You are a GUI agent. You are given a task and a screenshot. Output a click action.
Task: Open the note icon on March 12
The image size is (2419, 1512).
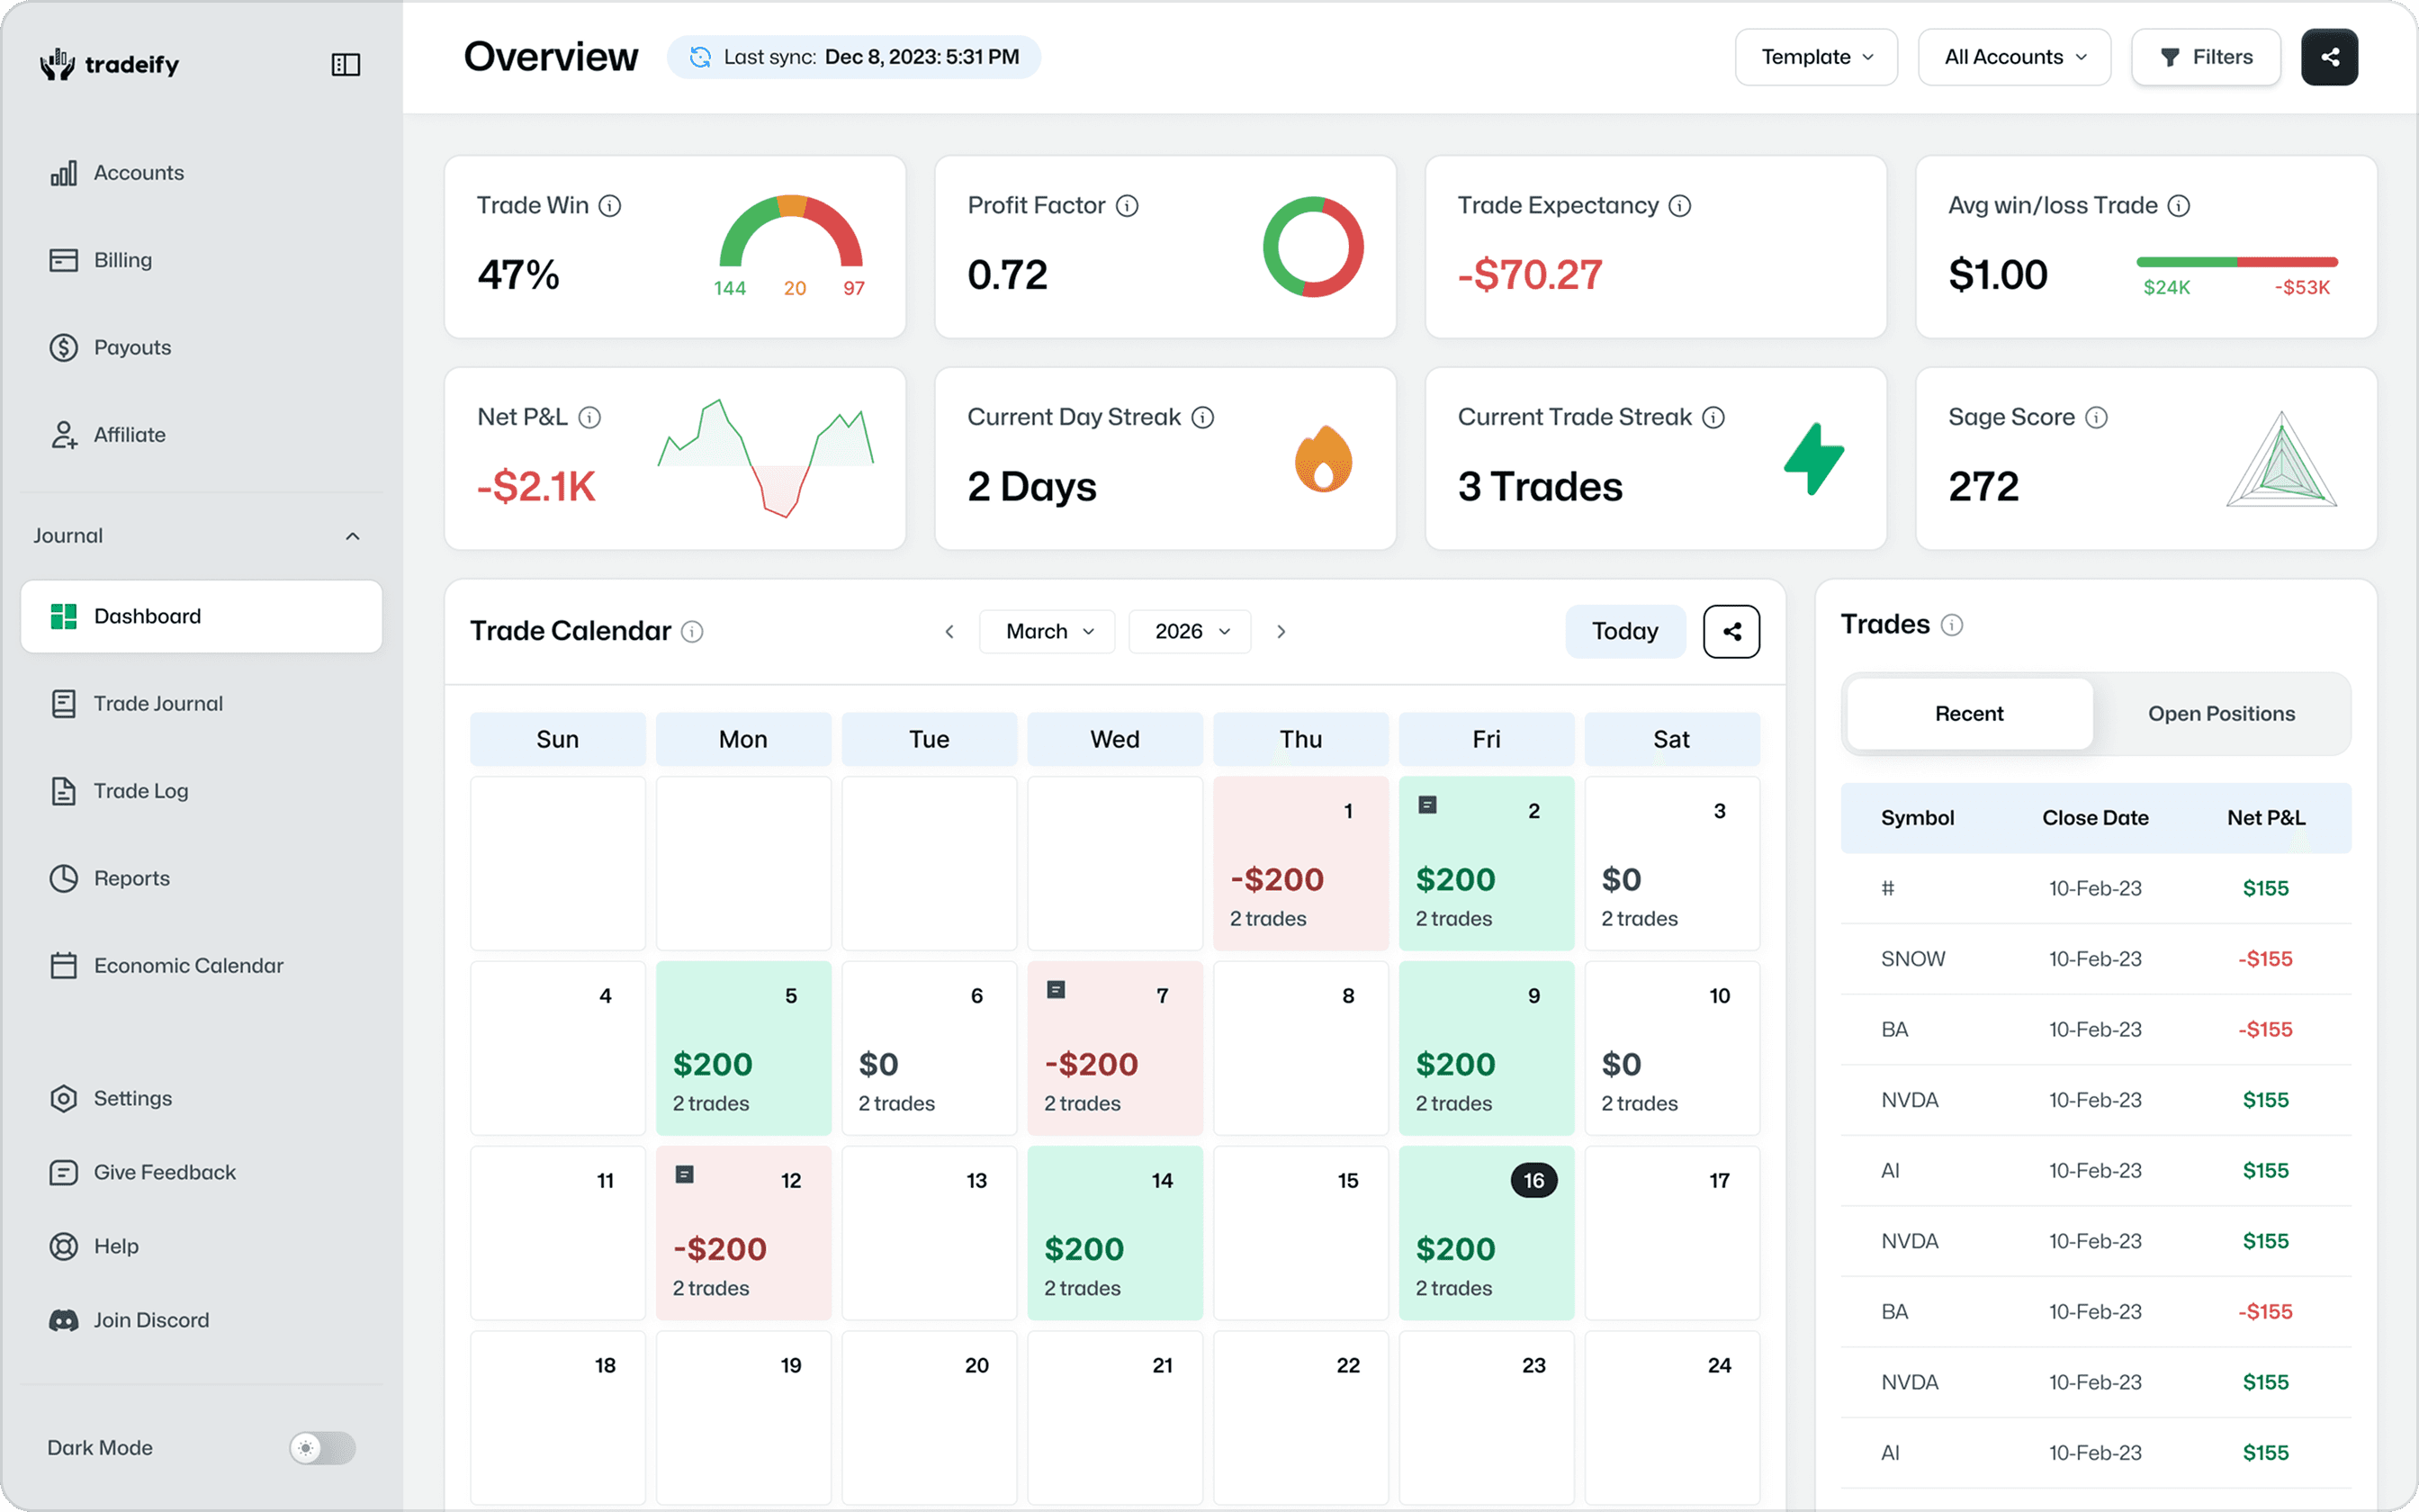(685, 1174)
